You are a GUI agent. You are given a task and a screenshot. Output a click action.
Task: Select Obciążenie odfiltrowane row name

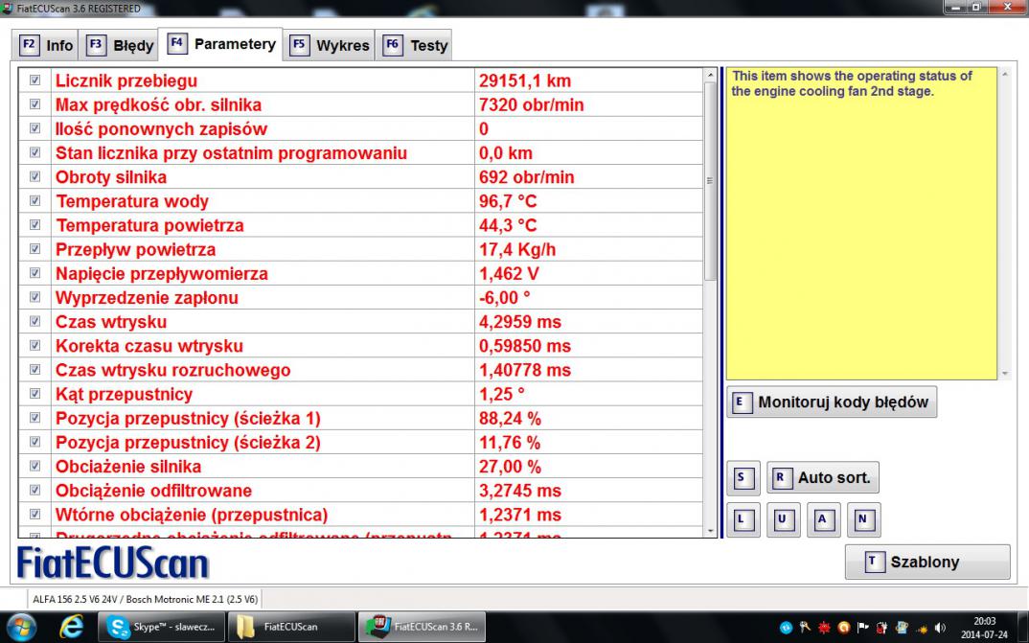(x=153, y=491)
